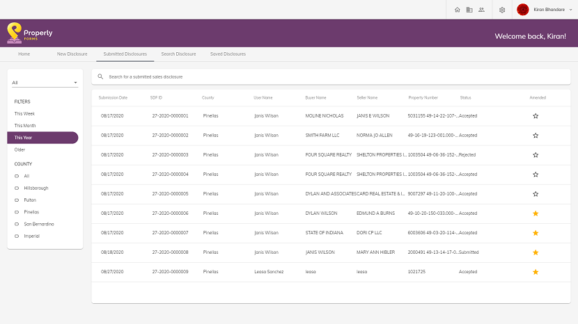Toggle filled star for SDF 27-2020-0000006

click(536, 213)
